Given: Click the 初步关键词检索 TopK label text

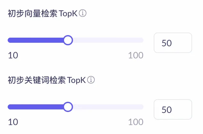Looking at the screenshot, I should 47,80.
